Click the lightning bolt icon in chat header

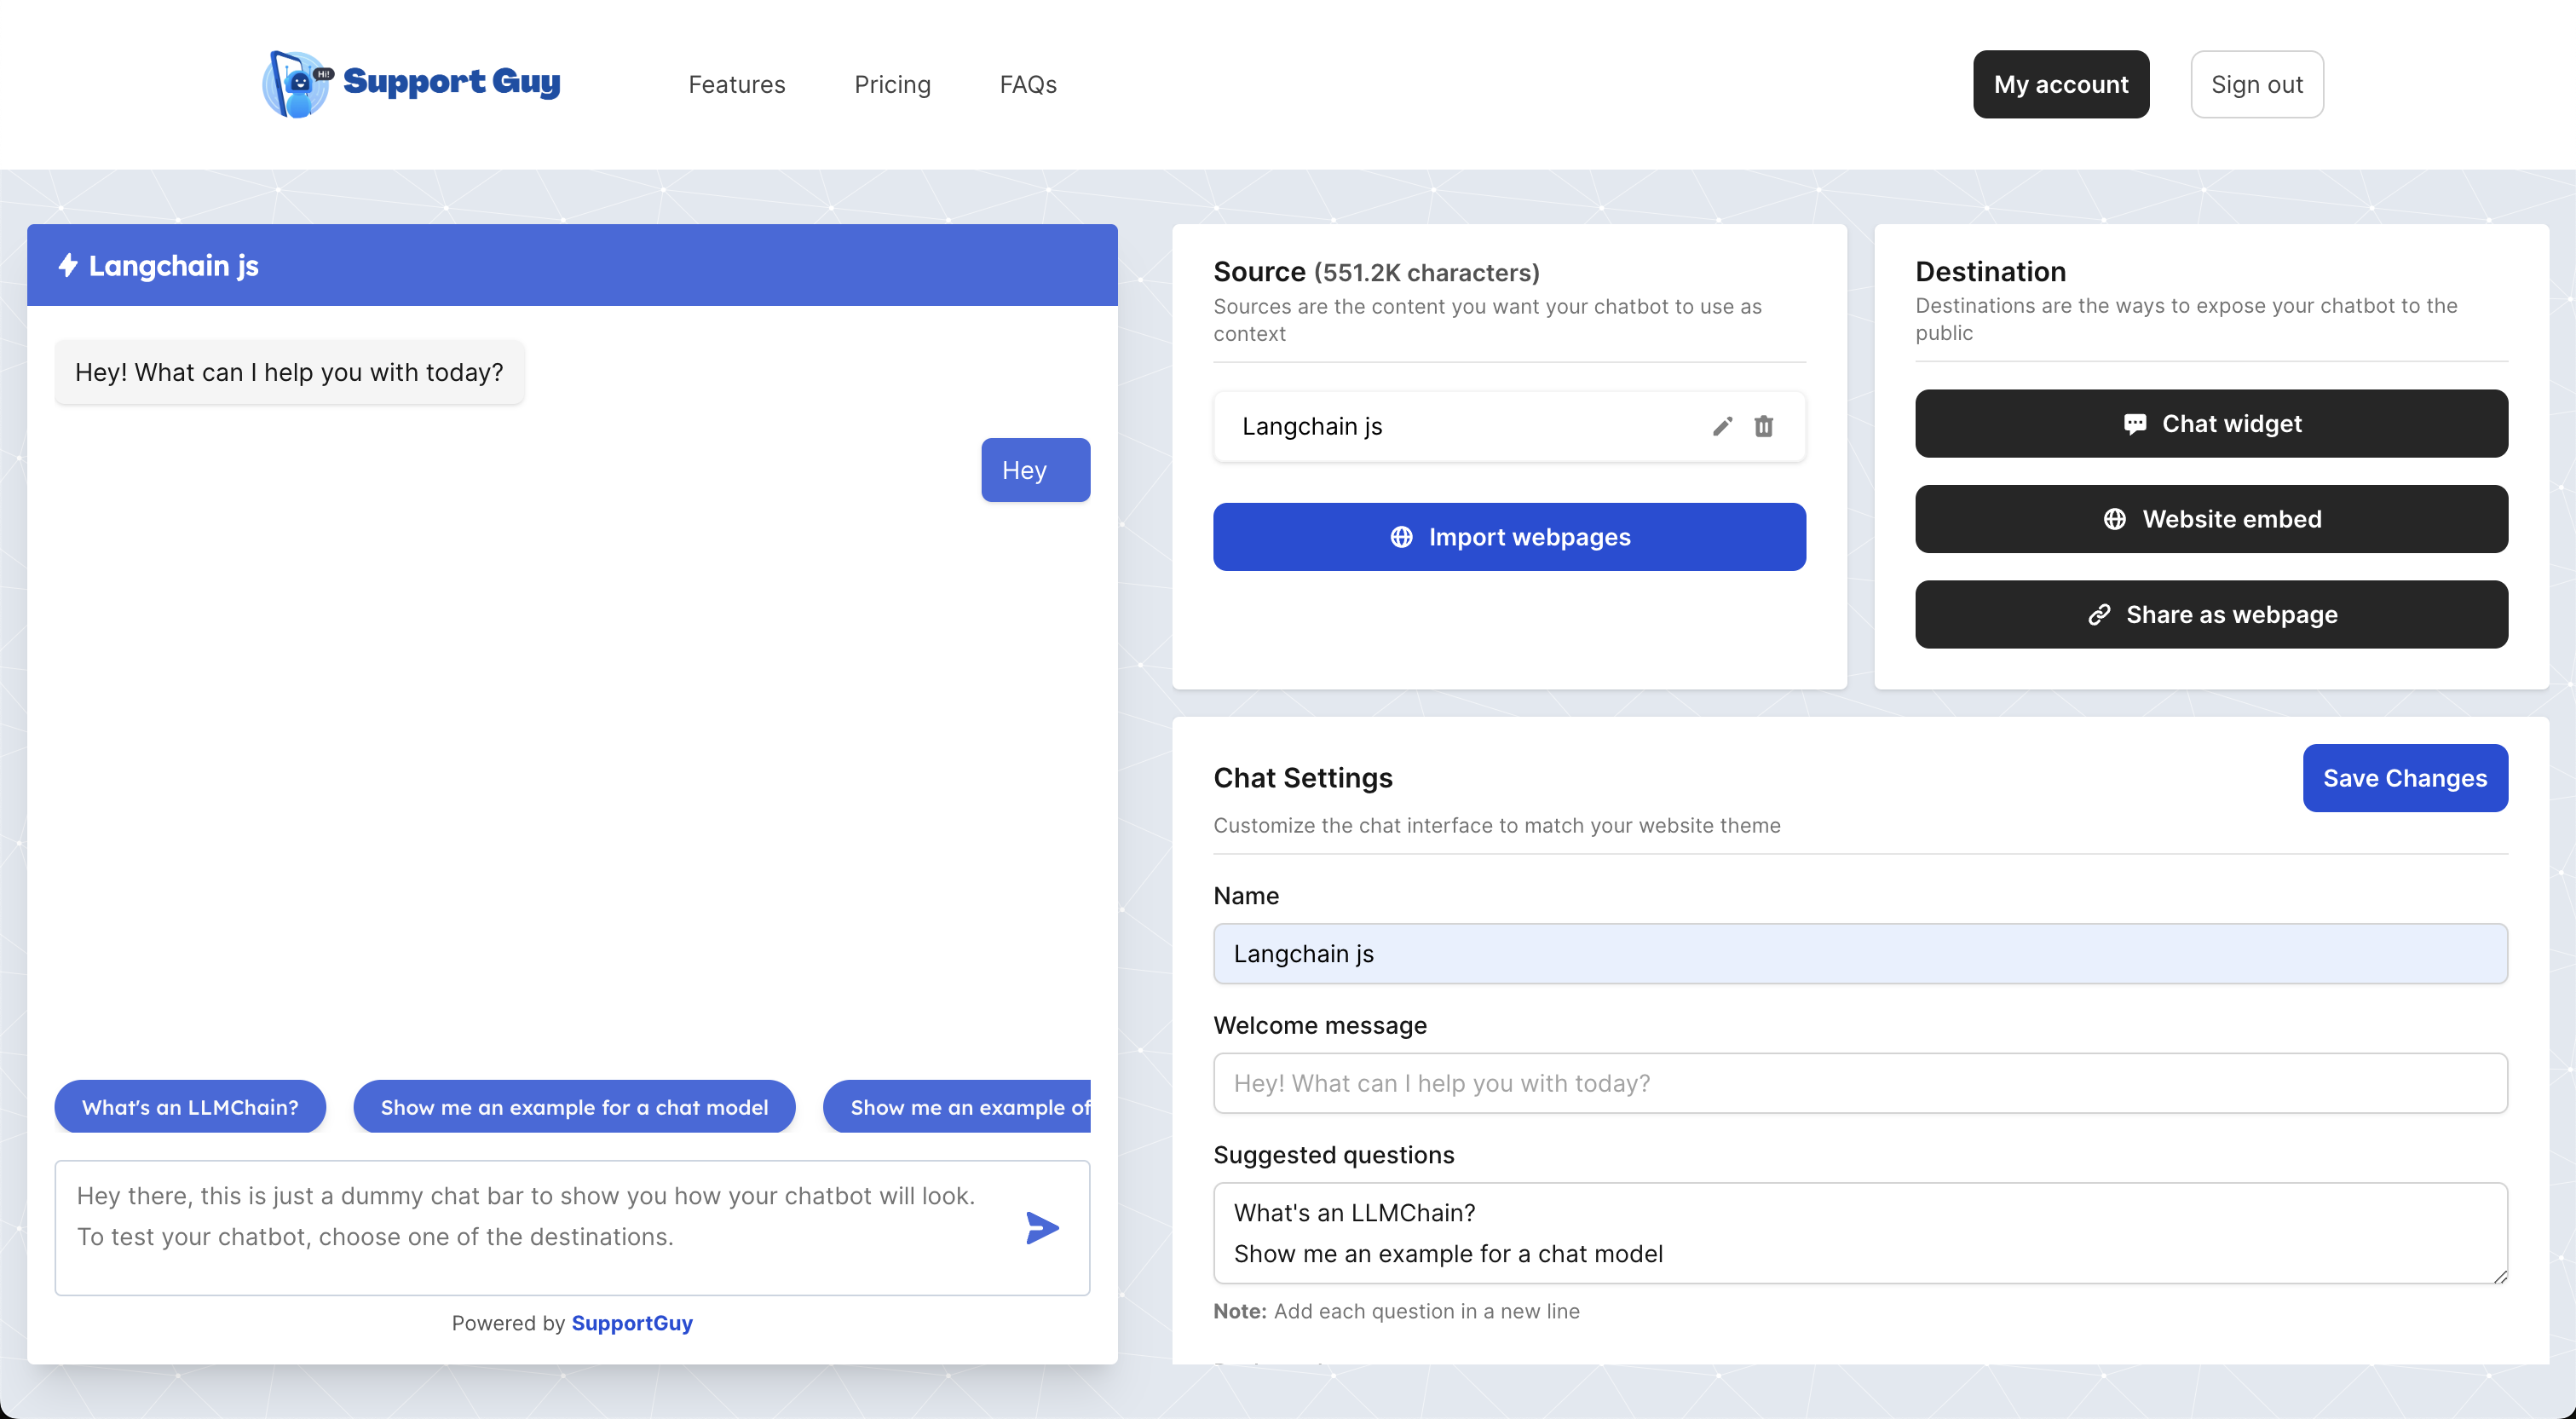(x=68, y=265)
